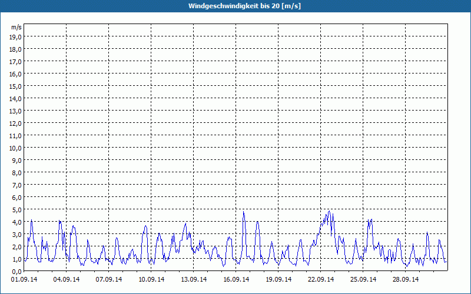Select the date label 07.09.14

tap(109, 279)
